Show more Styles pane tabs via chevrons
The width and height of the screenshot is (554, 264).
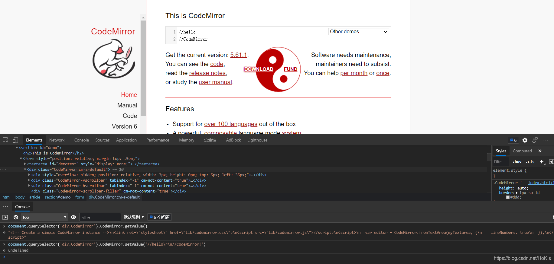[x=540, y=151]
